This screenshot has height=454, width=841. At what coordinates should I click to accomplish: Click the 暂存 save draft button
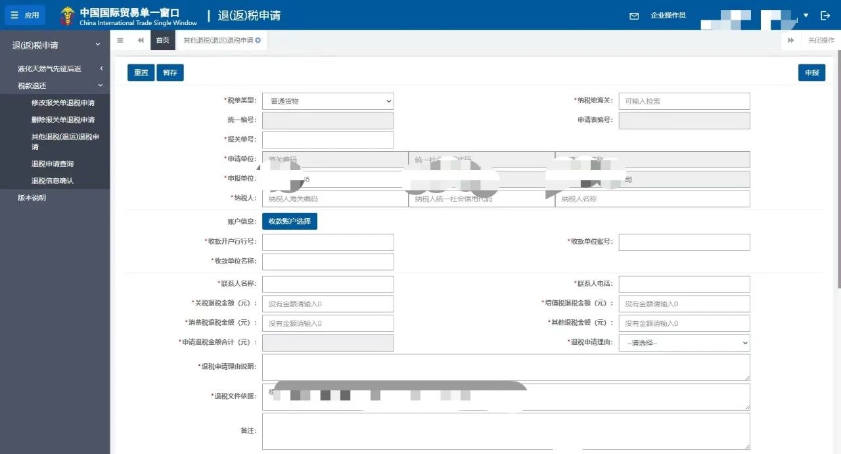170,73
